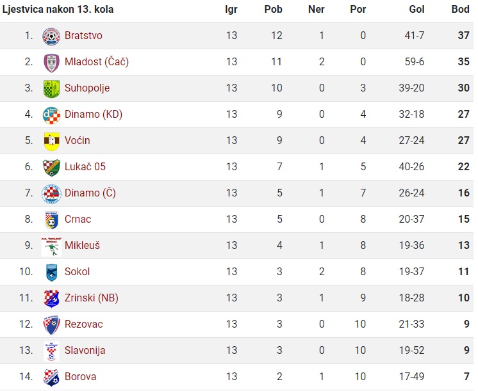Select the Slavonija club logo
Viewport: 478px width, 391px height.
[x=51, y=351]
